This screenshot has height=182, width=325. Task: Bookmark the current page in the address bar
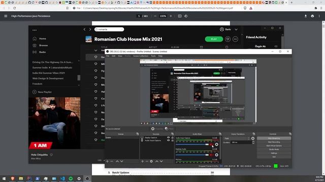[68, 8]
